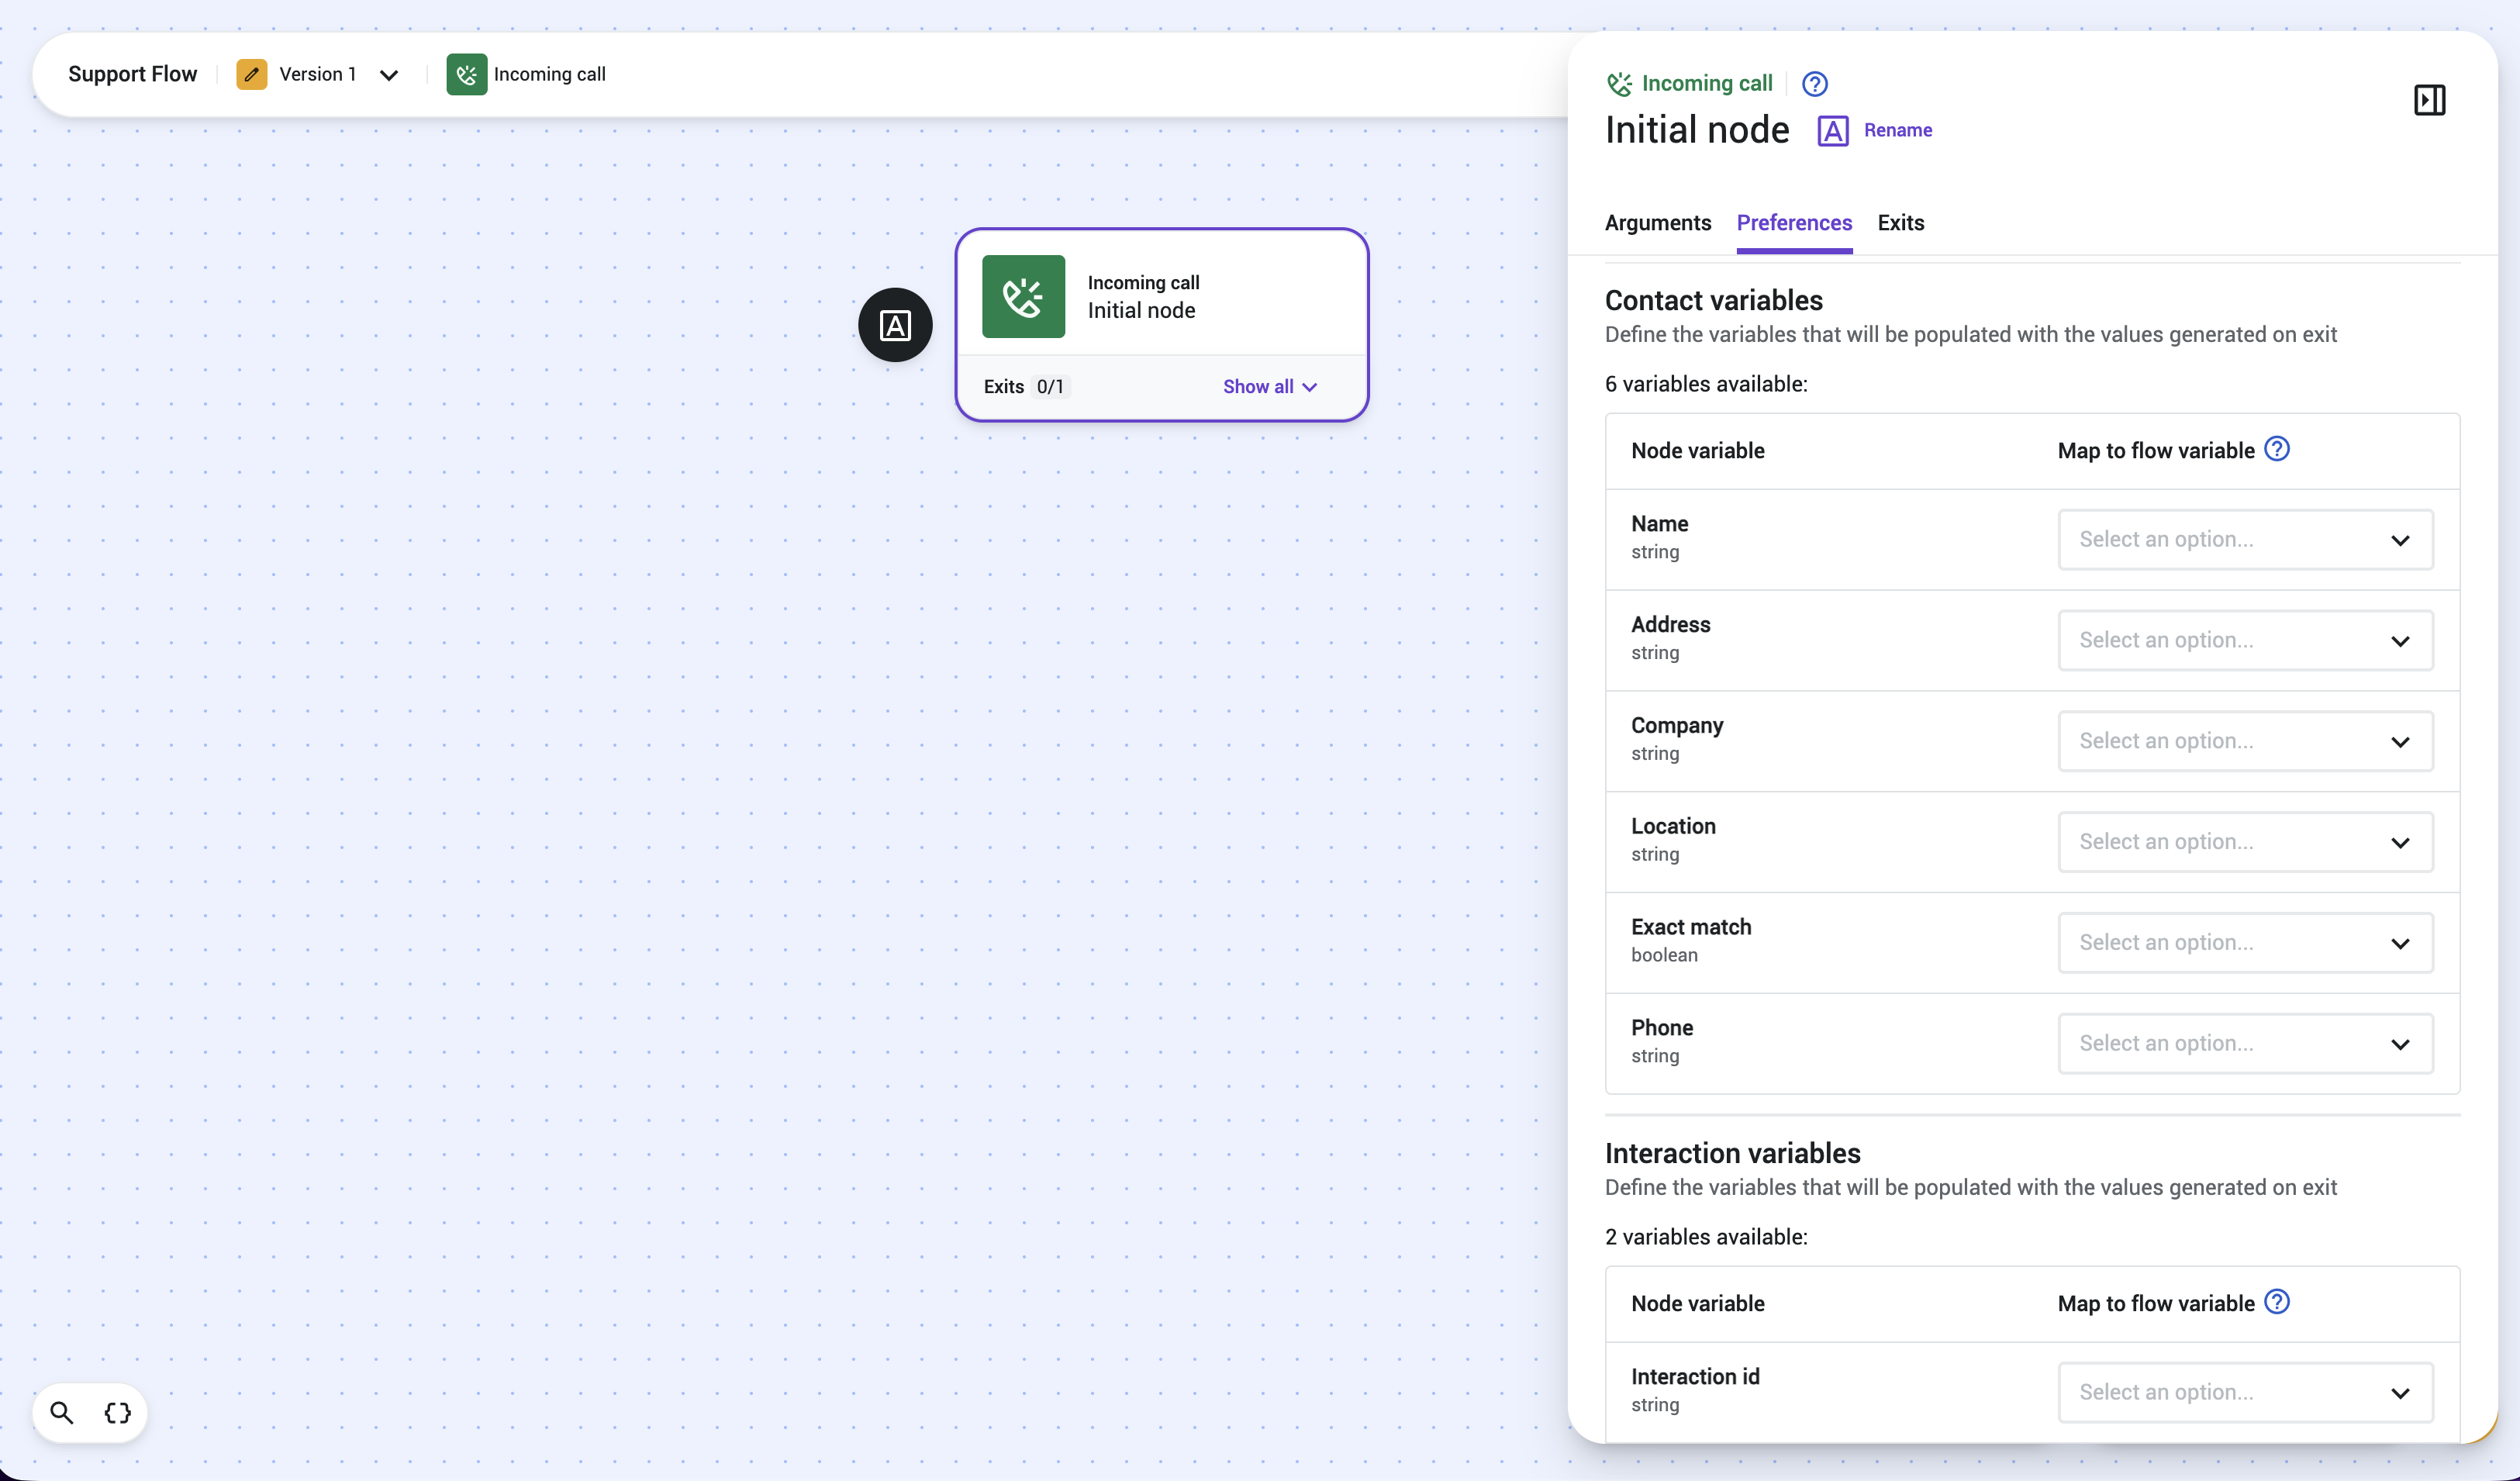Click the Interaction variables heading
This screenshot has height=1481, width=2520.
click(x=1732, y=1153)
